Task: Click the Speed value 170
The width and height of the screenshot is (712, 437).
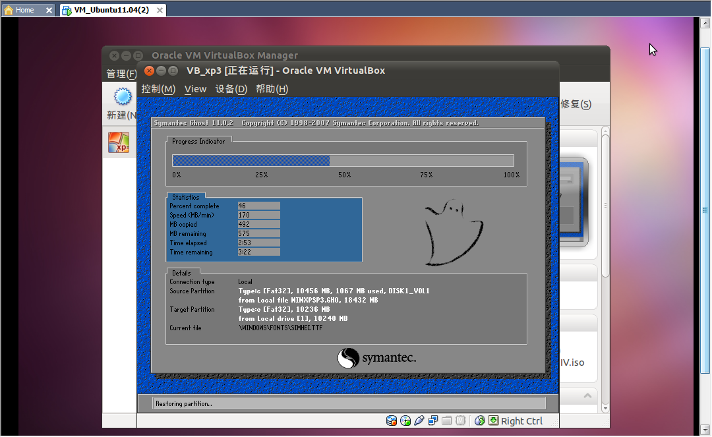Action: point(259,215)
